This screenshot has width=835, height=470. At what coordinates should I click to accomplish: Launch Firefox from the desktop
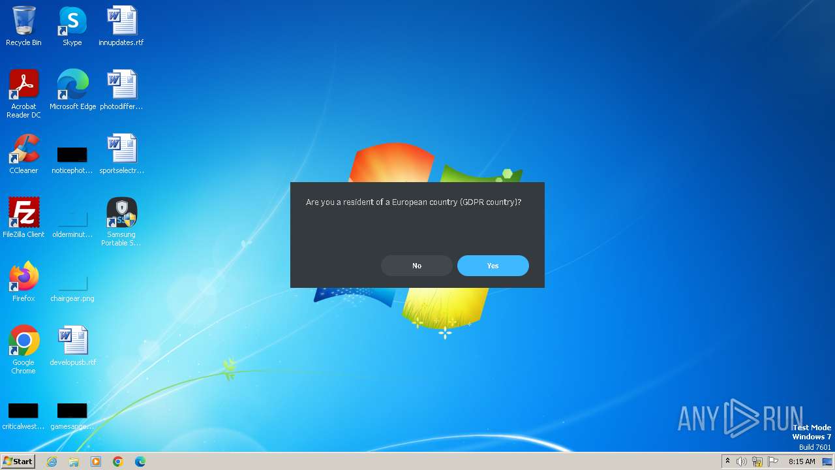(23, 282)
